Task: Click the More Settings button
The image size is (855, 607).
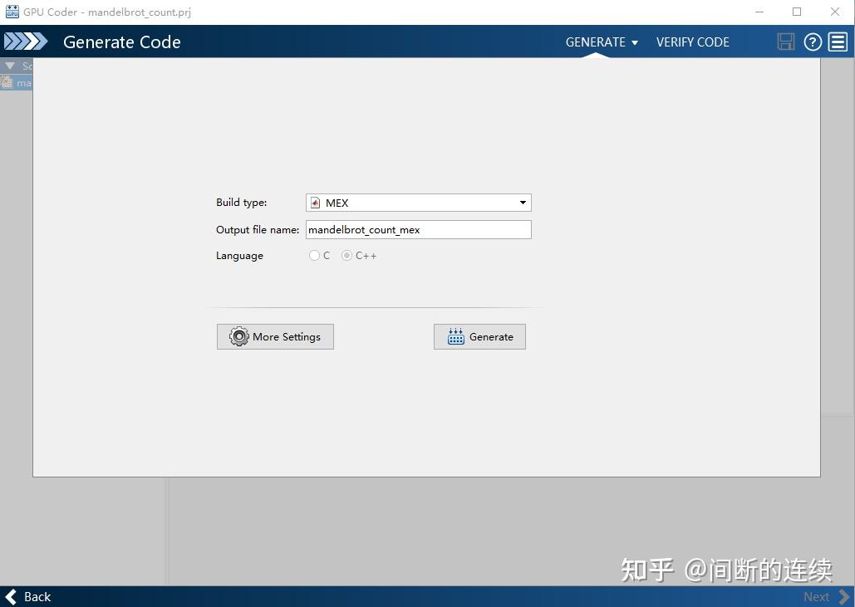Action: [275, 336]
